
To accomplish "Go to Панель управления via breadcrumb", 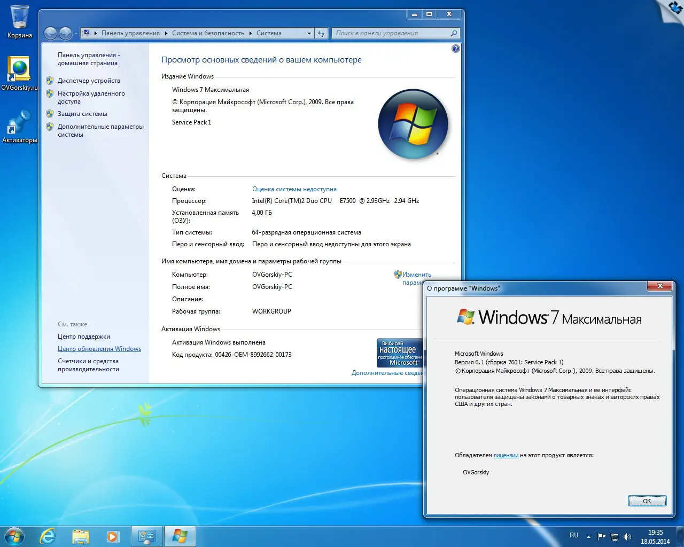I will point(130,33).
